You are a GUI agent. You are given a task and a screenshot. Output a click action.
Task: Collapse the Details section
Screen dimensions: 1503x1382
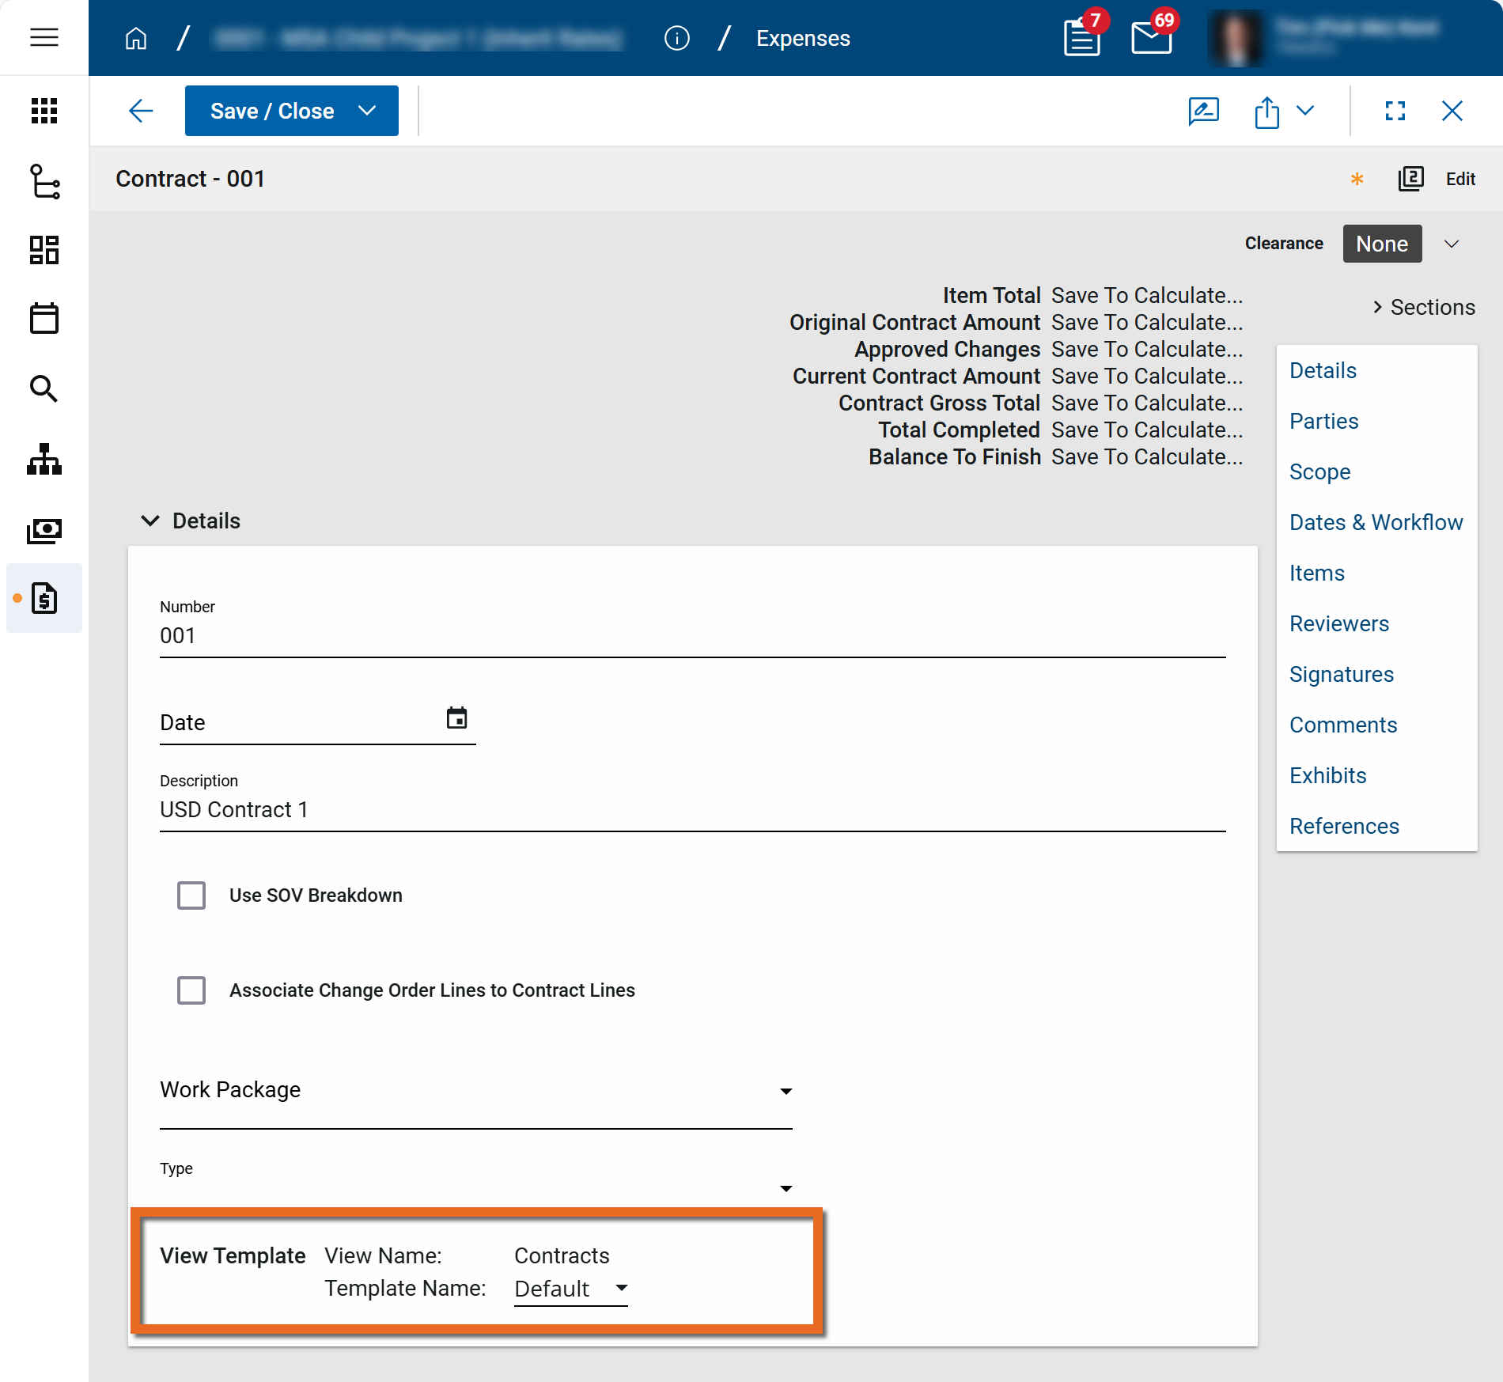point(150,521)
